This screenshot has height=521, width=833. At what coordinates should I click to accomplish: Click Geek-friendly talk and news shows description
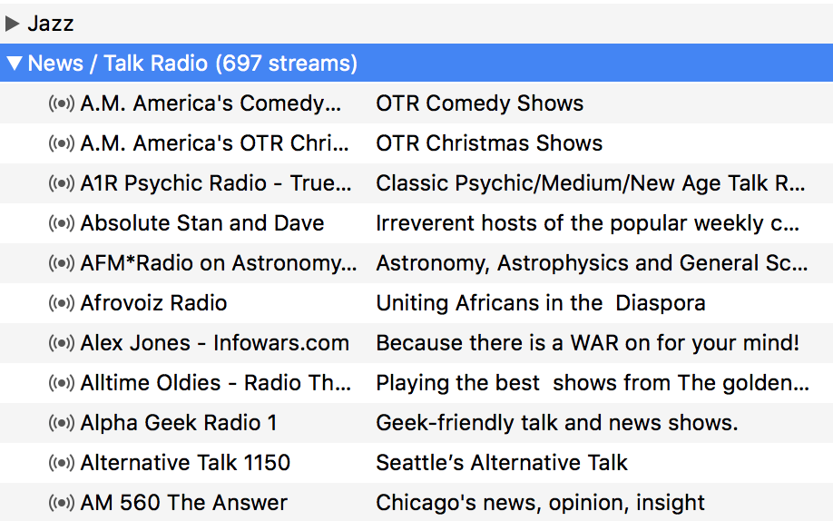point(557,423)
